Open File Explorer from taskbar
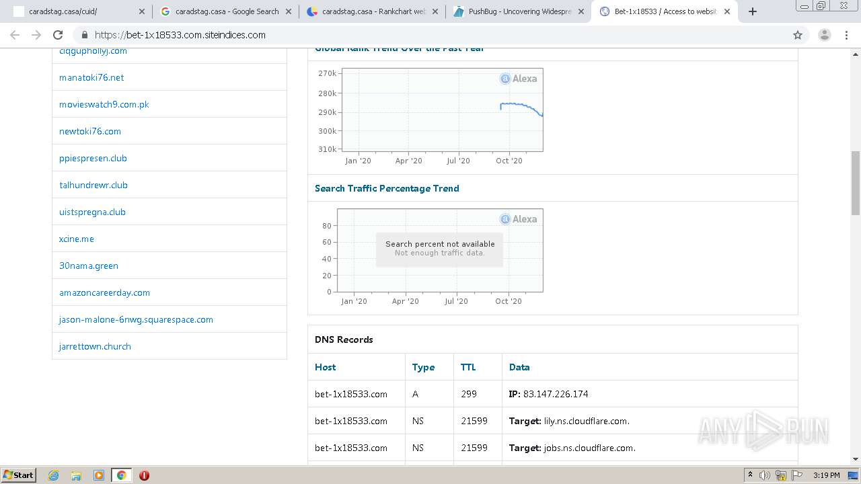The image size is (861, 484). coord(76,475)
